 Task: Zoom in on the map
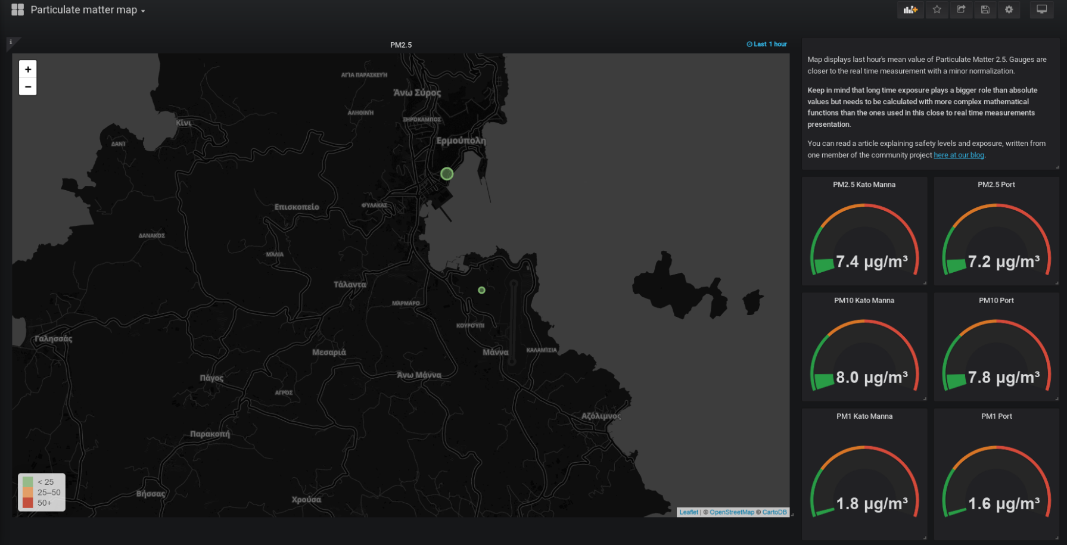[28, 69]
